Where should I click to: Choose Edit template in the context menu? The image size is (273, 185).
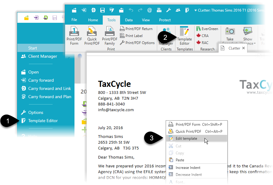coord(197,138)
